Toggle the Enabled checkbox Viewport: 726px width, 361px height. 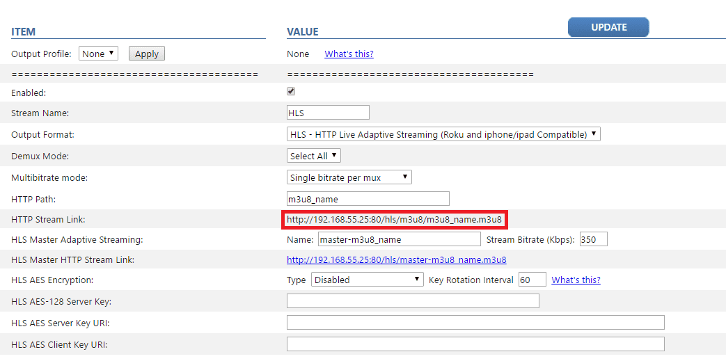[291, 92]
